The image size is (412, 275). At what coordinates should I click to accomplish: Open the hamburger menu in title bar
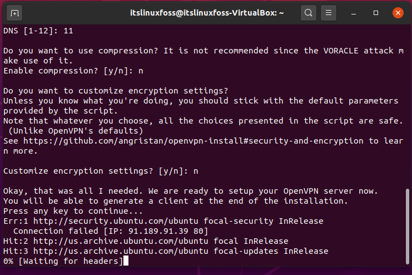tap(329, 13)
